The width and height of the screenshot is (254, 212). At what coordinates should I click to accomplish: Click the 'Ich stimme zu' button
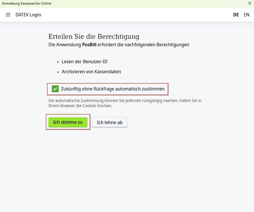(68, 122)
